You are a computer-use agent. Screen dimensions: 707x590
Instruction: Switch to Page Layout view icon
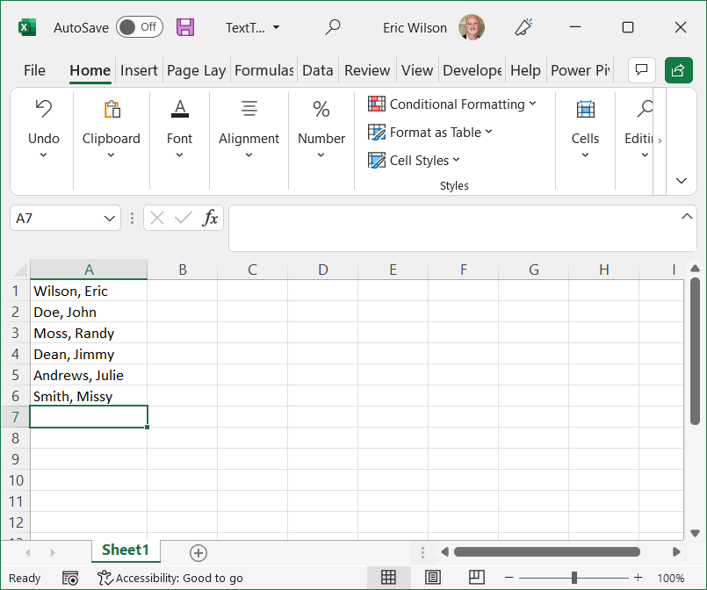click(432, 577)
